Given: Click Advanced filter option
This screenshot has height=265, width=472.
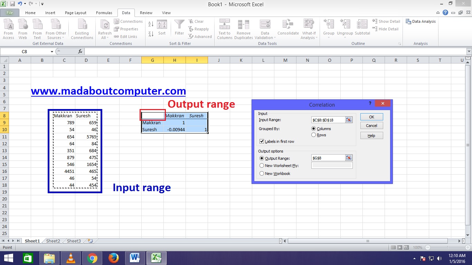Looking at the screenshot, I should pyautogui.click(x=200, y=37).
